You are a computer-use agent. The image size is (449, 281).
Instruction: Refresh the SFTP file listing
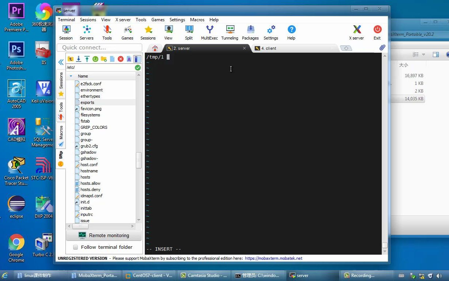[95, 59]
